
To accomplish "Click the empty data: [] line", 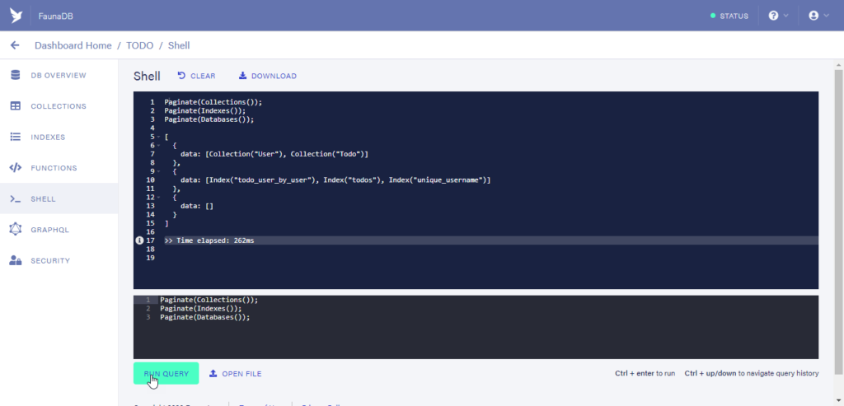I will coord(197,206).
